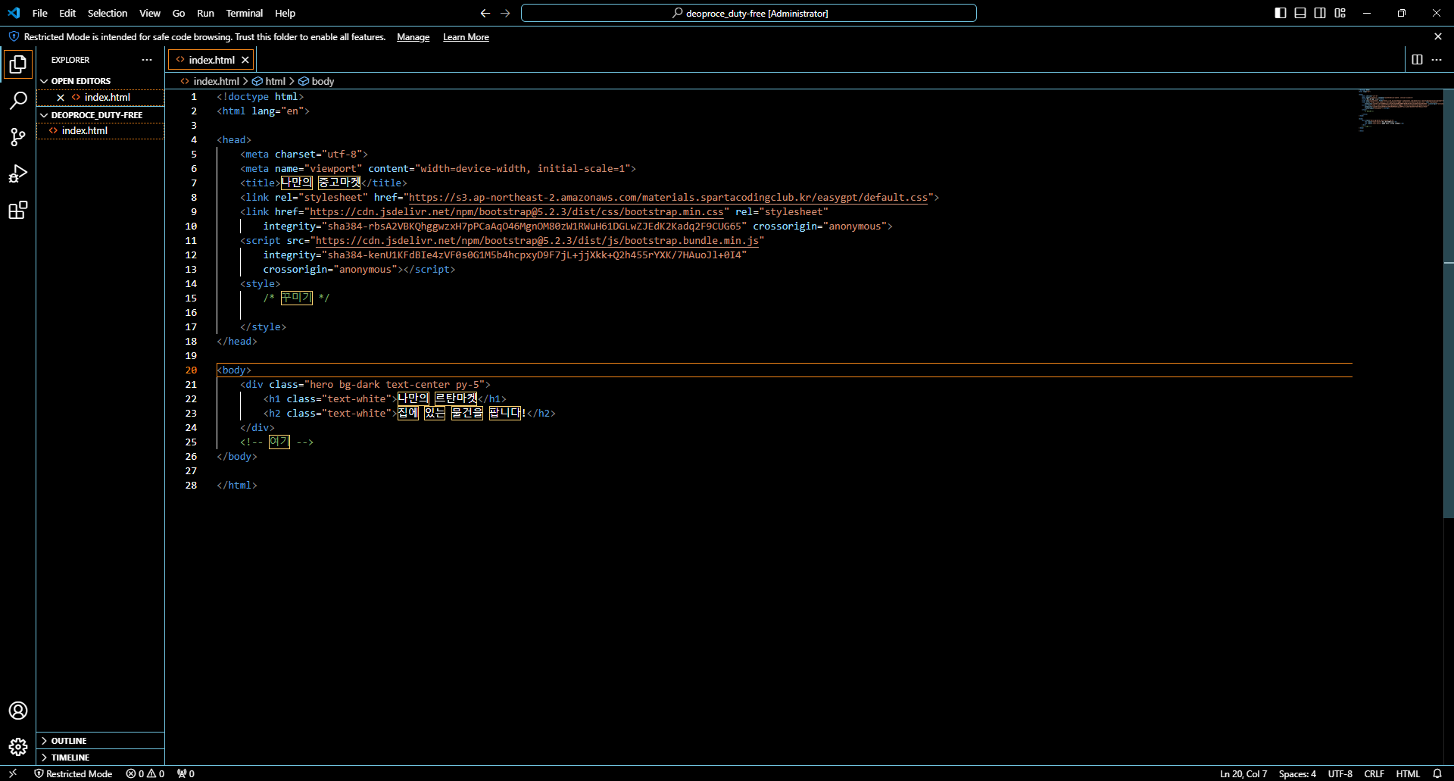Click the <!doctype html> line text
Image resolution: width=1454 pixels, height=781 pixels.
pos(260,97)
